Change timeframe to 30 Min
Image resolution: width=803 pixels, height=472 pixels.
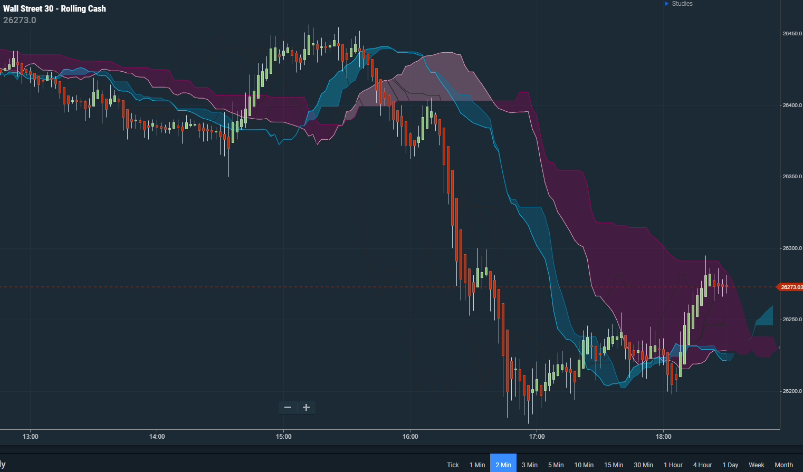pyautogui.click(x=643, y=465)
